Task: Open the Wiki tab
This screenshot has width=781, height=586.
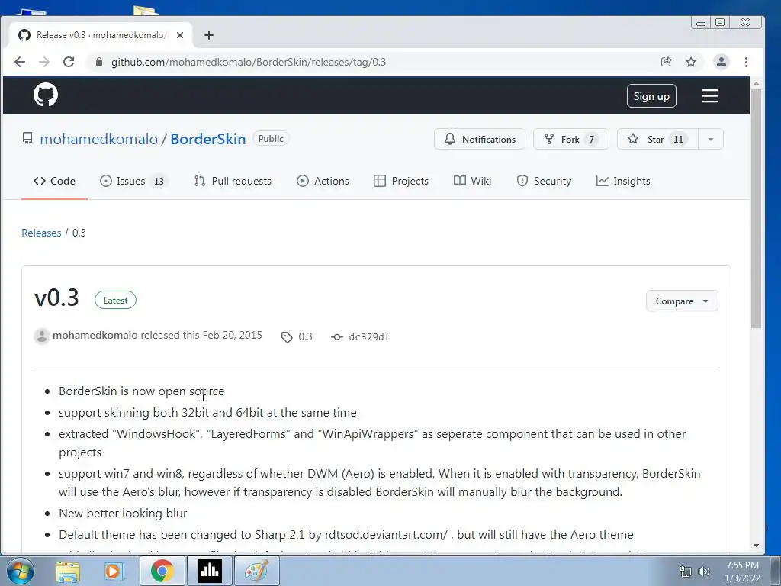Action: 472,181
